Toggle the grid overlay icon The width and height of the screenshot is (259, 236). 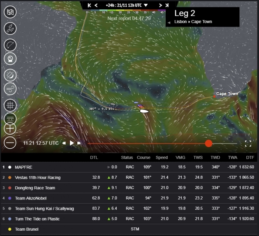pos(10,105)
